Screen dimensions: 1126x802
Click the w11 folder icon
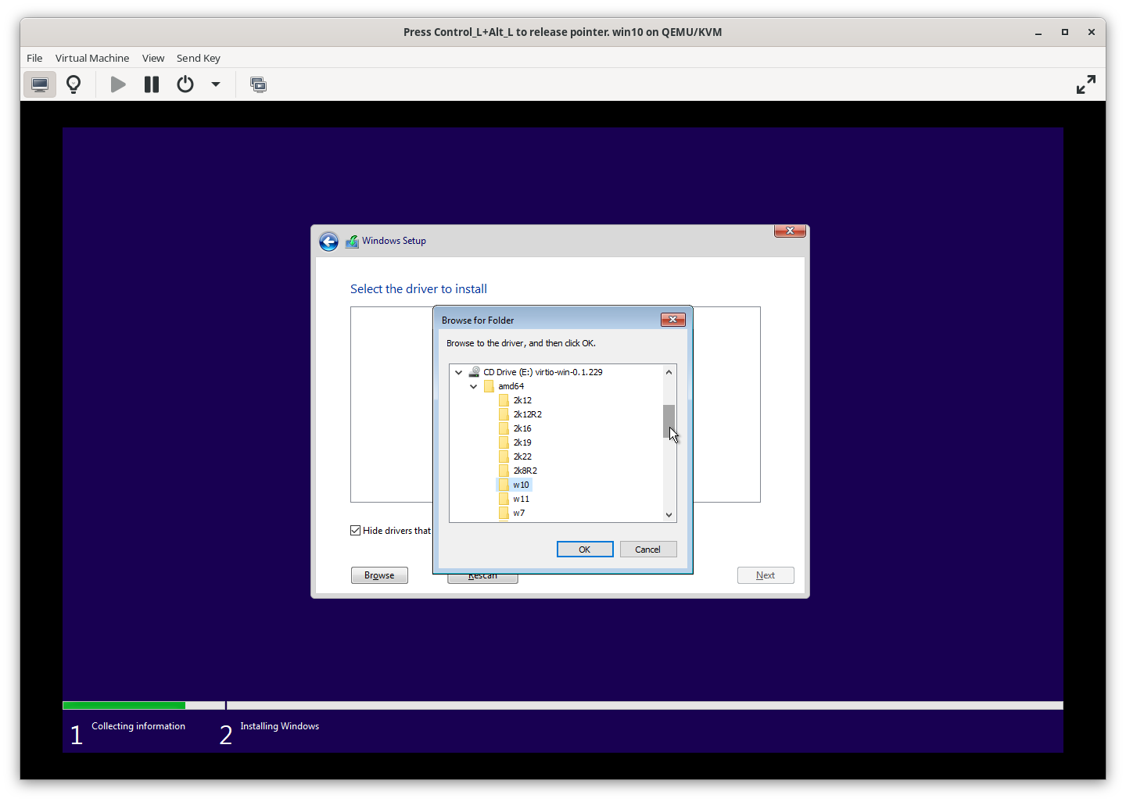pos(504,499)
